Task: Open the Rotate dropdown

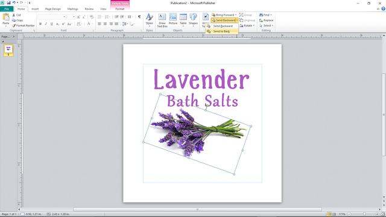Action: pyautogui.click(x=247, y=25)
